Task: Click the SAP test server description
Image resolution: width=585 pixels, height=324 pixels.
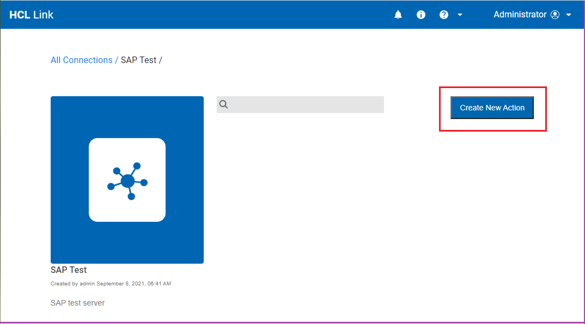Action: coord(77,303)
